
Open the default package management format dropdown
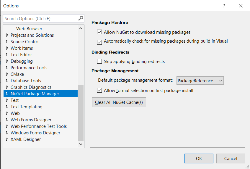200,81
